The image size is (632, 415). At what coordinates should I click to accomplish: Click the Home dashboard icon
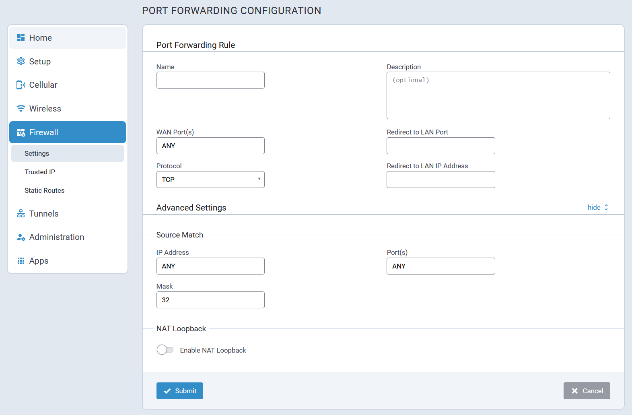[x=21, y=37]
